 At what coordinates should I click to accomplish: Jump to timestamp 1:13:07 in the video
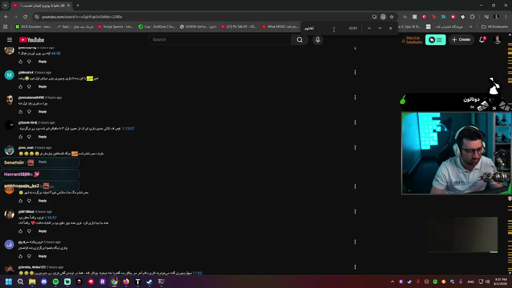click(x=128, y=129)
